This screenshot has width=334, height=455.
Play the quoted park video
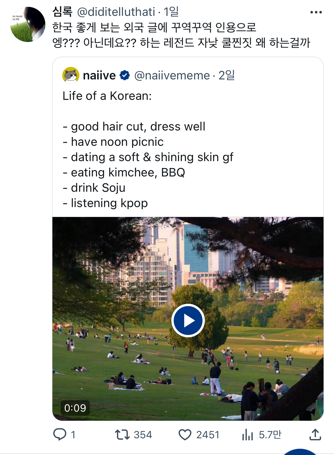pyautogui.click(x=188, y=321)
